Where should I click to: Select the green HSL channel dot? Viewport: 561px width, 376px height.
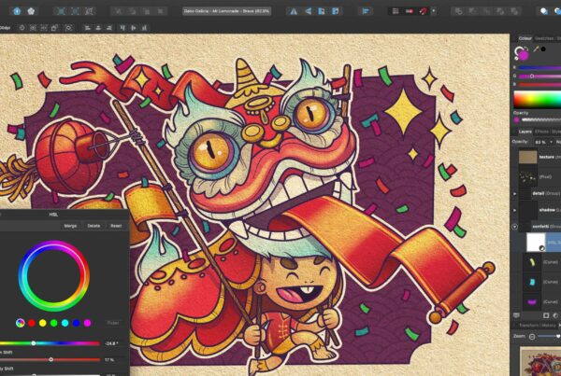coord(53,323)
